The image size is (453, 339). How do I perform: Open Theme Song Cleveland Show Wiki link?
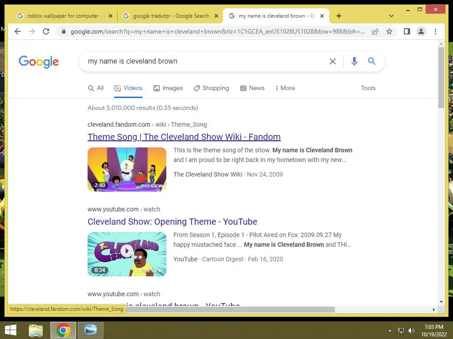[x=184, y=137]
